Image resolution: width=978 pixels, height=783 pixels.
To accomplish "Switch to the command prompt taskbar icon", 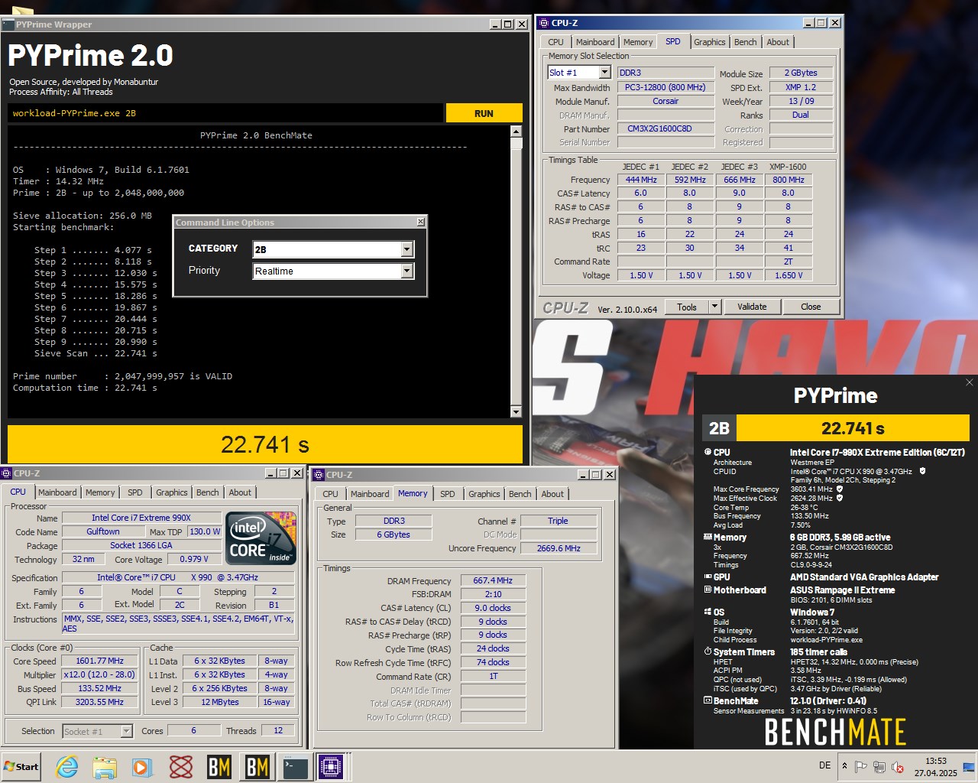I will click(x=295, y=766).
